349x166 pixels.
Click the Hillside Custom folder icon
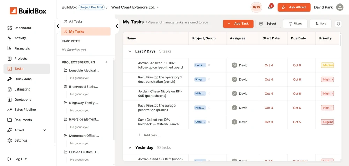[x=66, y=152]
